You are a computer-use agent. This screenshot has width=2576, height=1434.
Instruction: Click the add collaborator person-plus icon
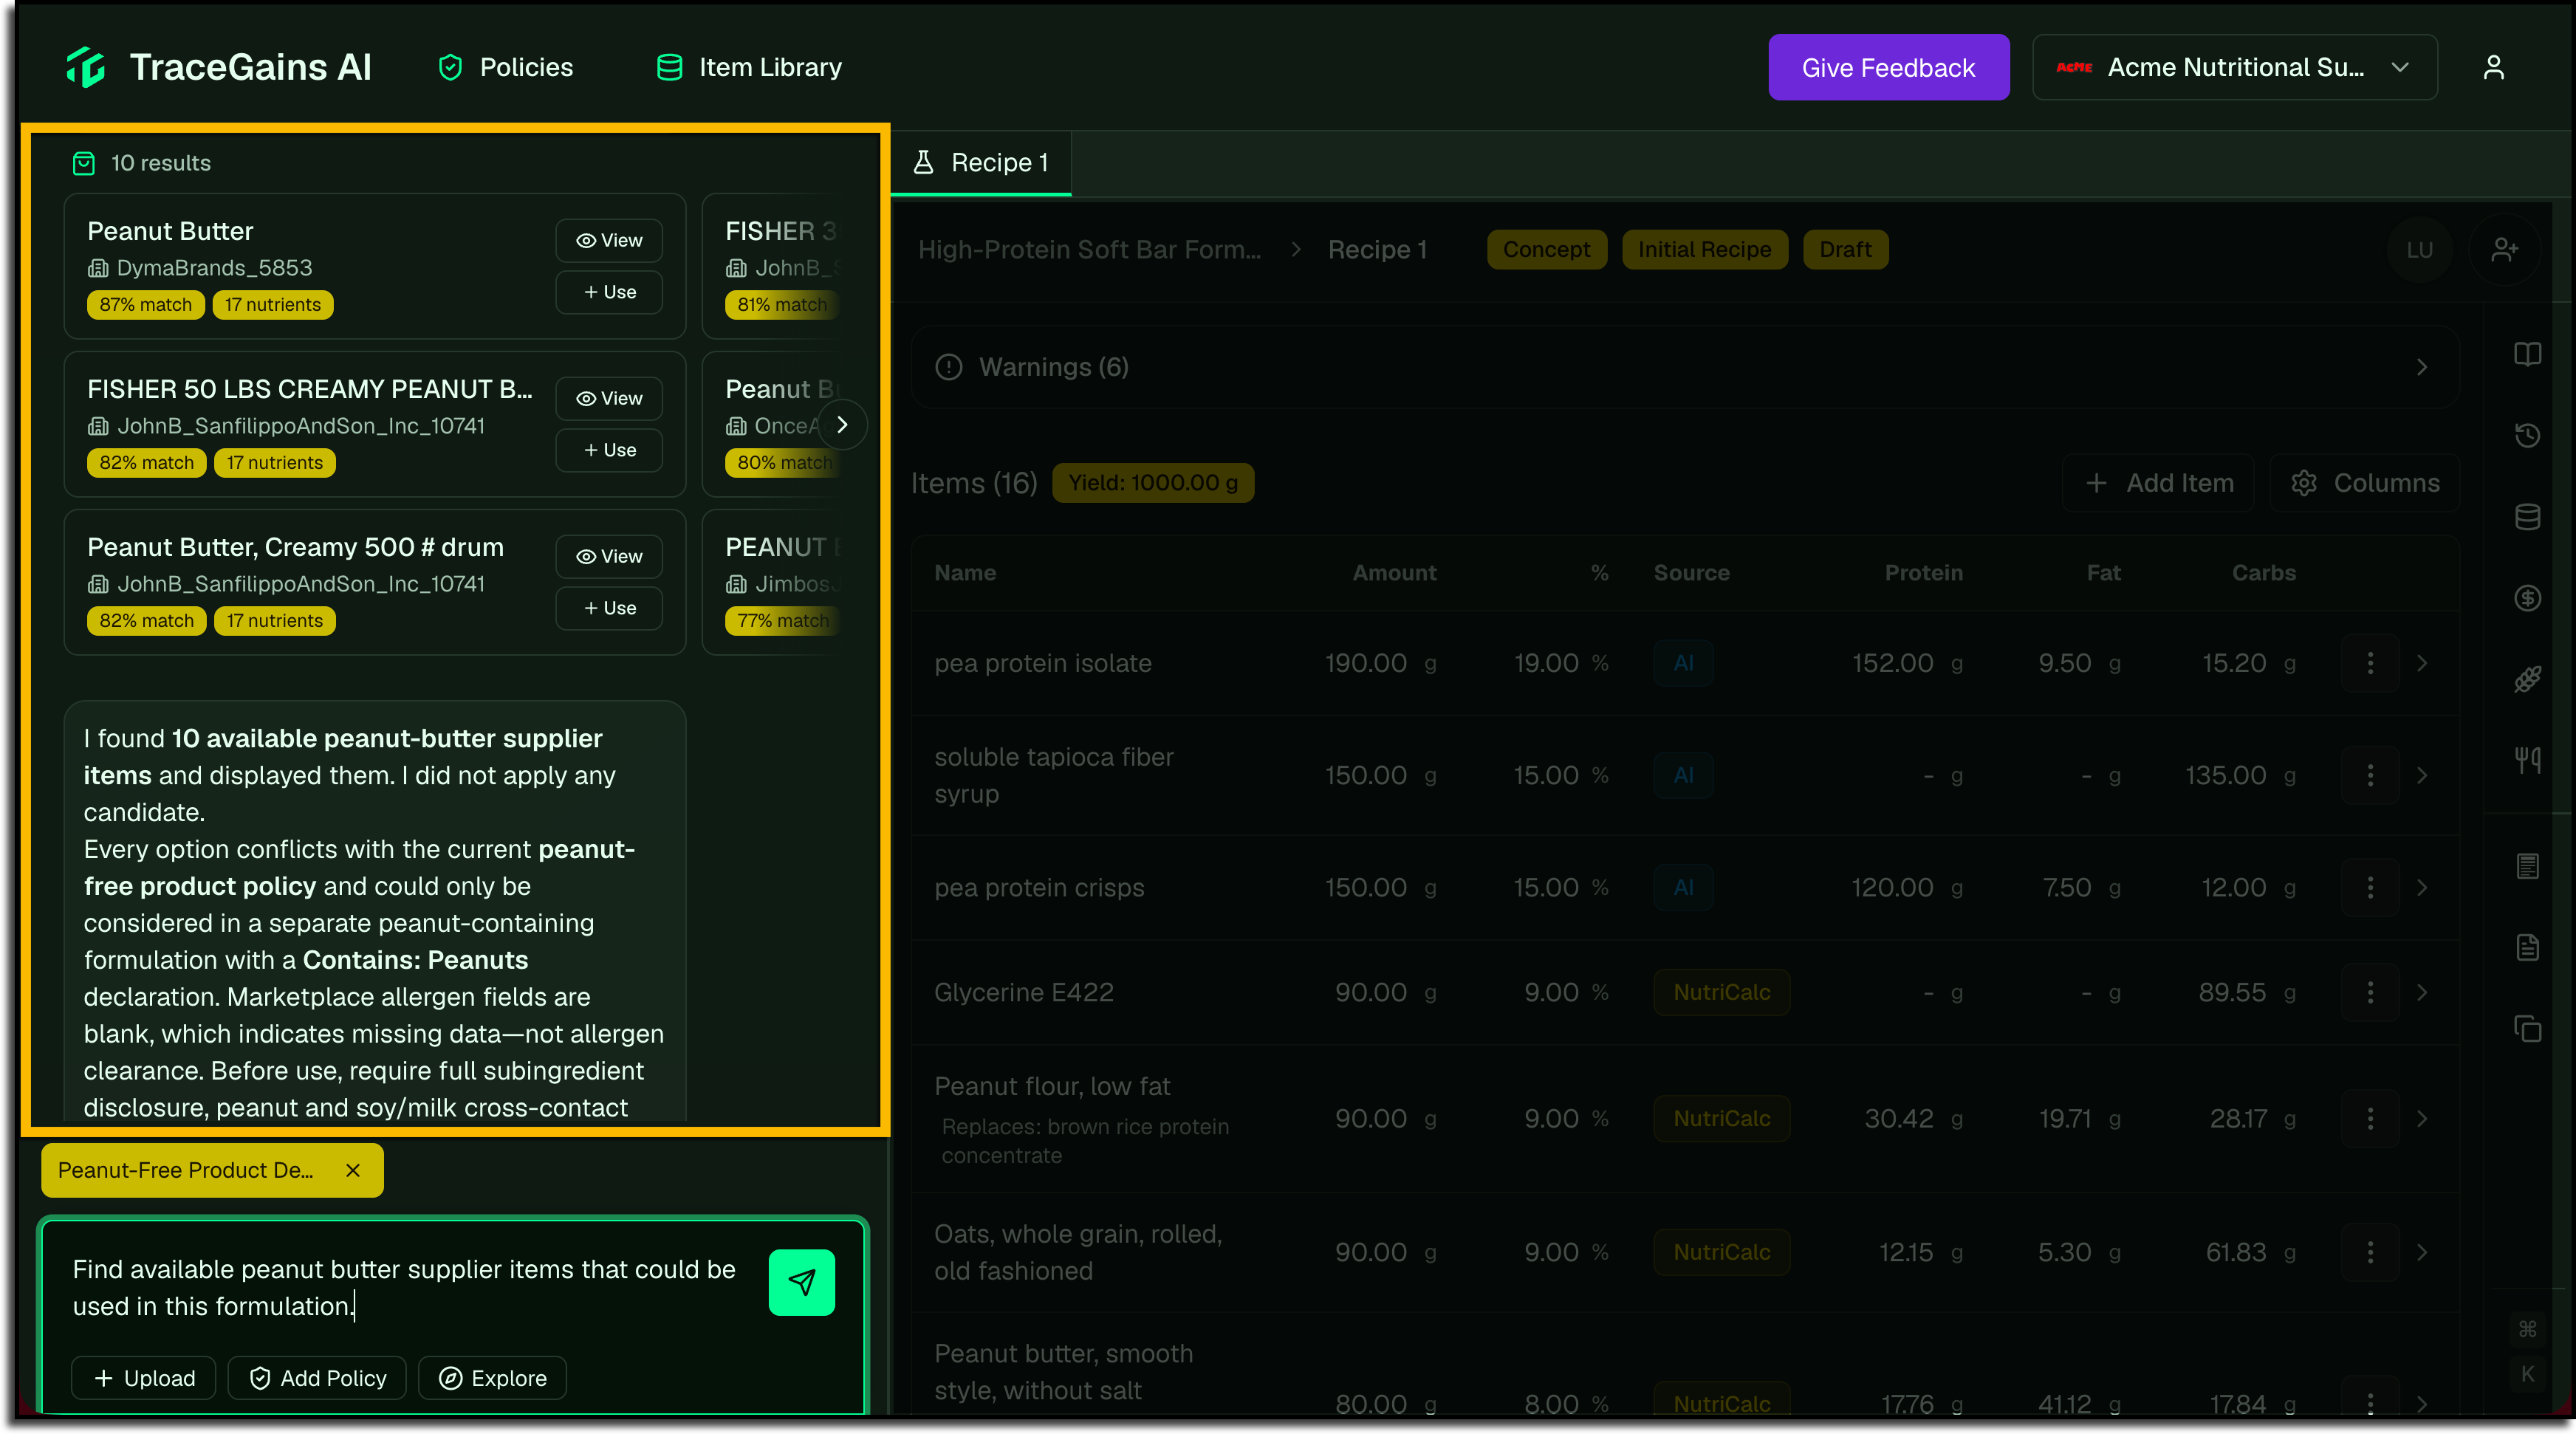[2504, 249]
